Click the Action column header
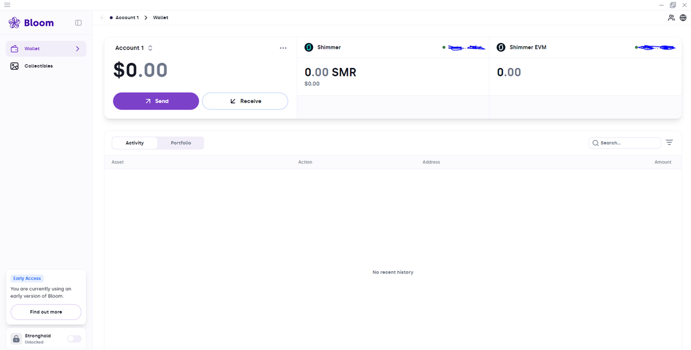Image resolution: width=691 pixels, height=350 pixels. click(305, 162)
